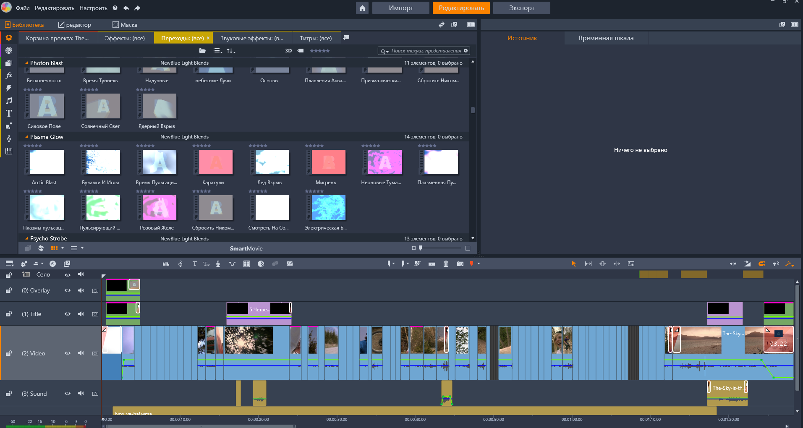The width and height of the screenshot is (803, 428).
Task: Hide the (0) Overlay track
Action: (67, 290)
